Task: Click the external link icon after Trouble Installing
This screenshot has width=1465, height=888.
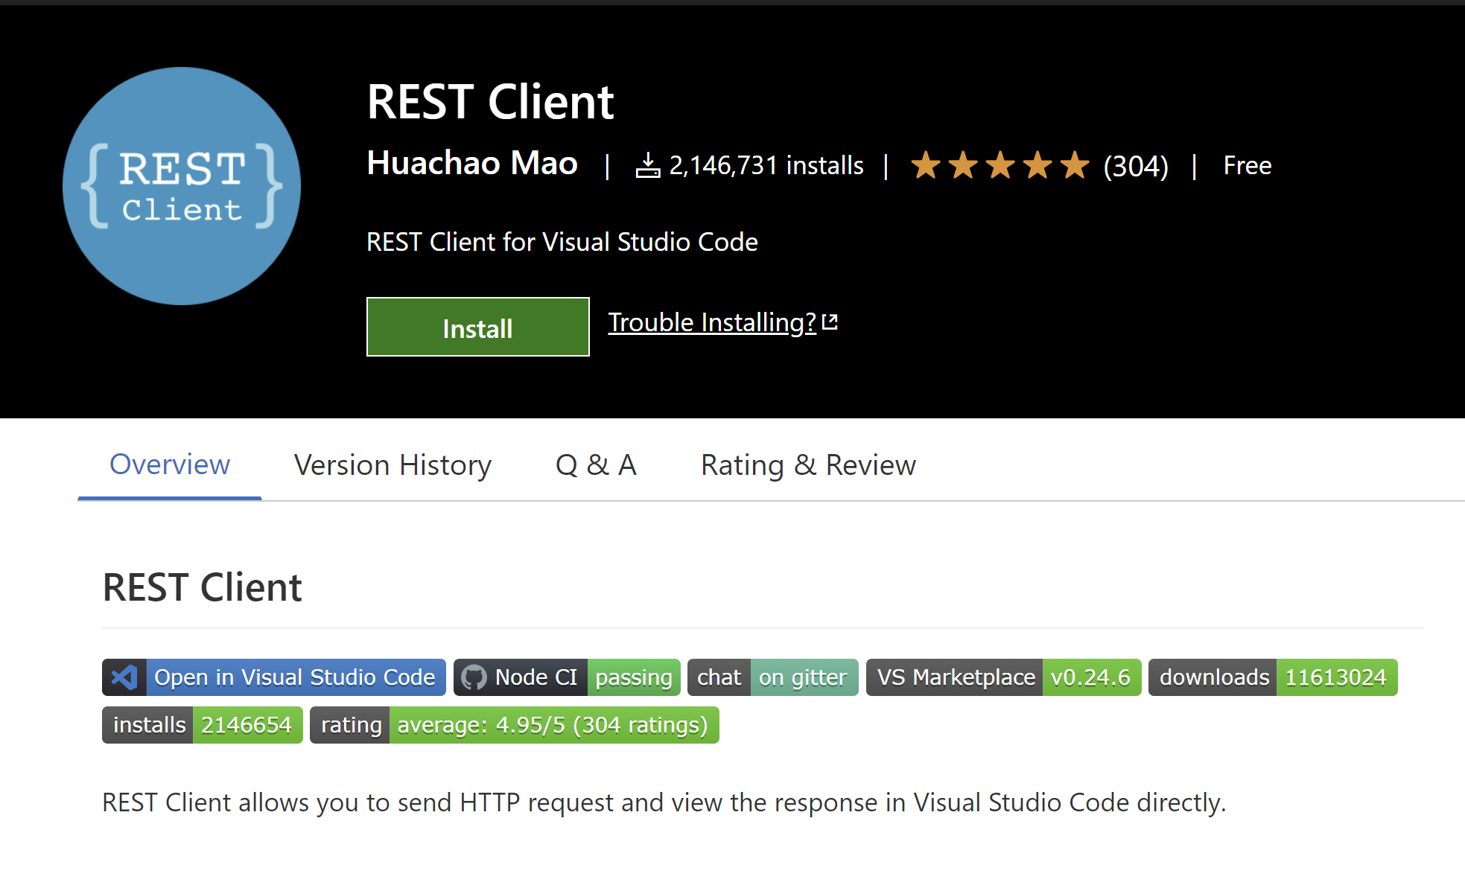Action: coord(830,321)
